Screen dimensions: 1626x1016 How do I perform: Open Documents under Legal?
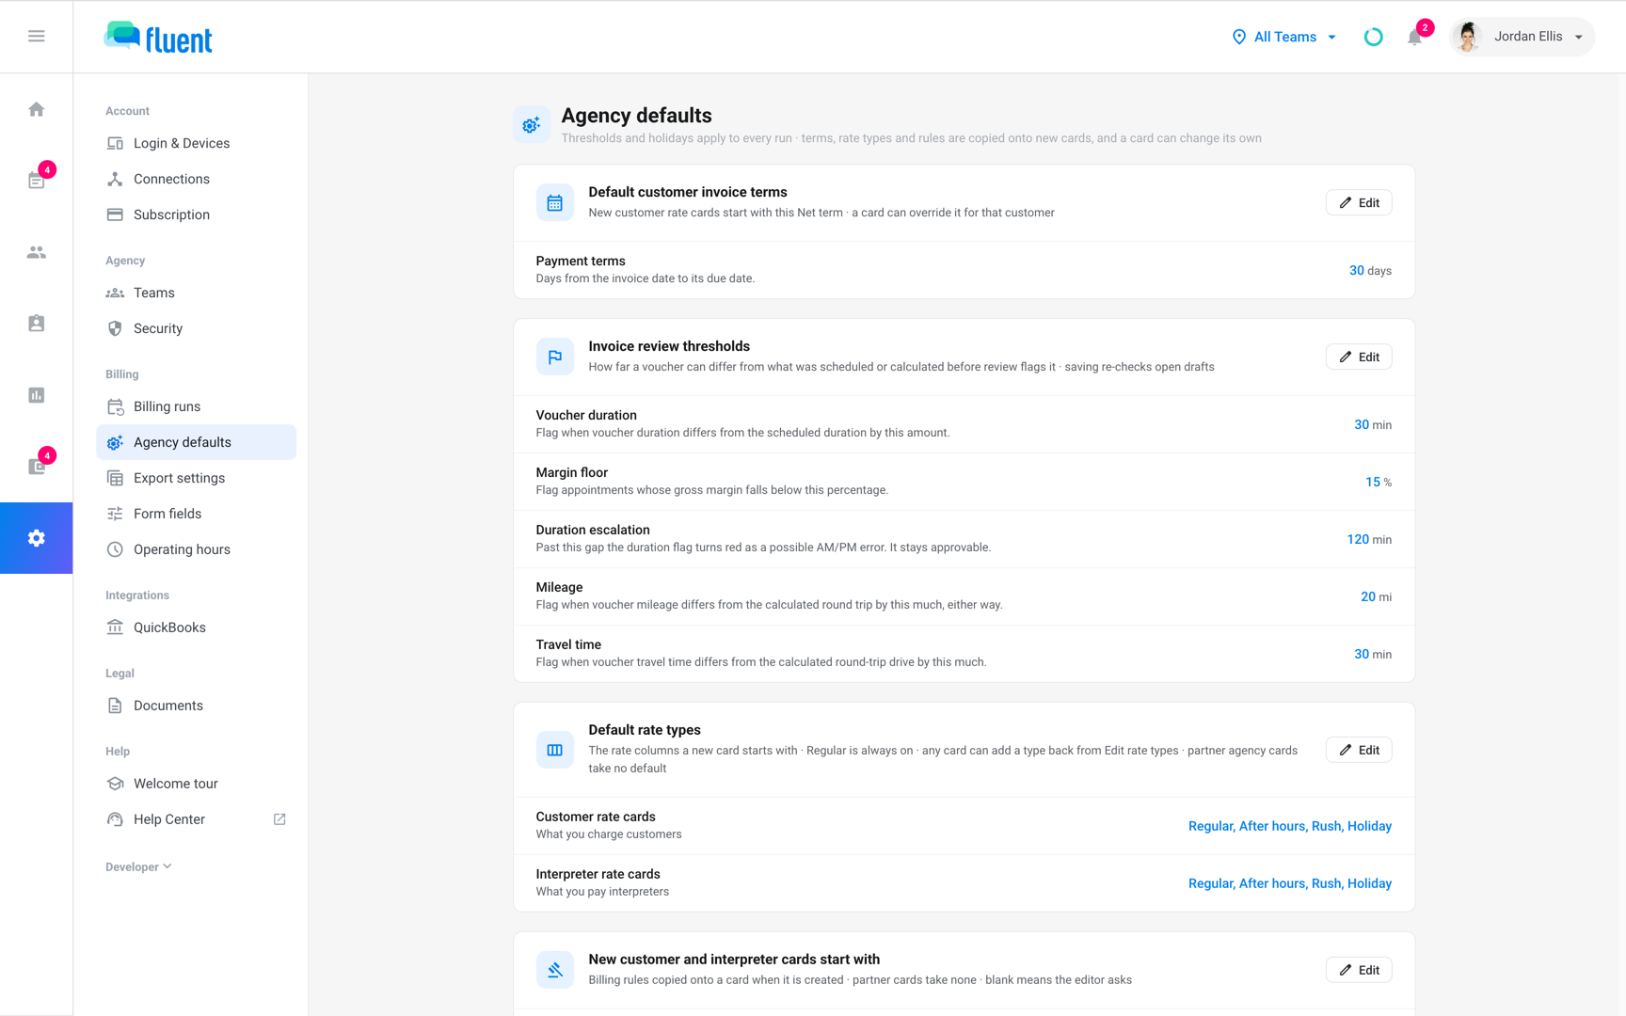pyautogui.click(x=196, y=706)
